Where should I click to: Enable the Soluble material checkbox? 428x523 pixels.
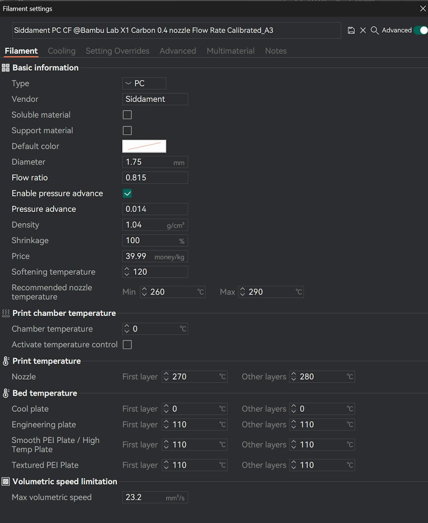click(127, 115)
